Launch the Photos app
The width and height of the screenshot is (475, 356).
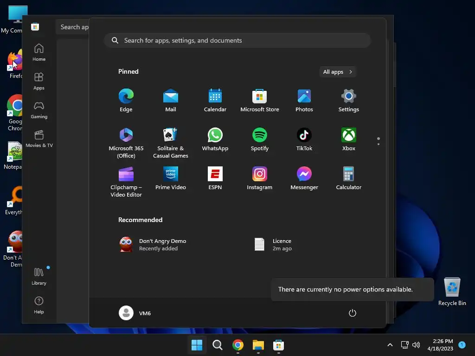[304, 101]
